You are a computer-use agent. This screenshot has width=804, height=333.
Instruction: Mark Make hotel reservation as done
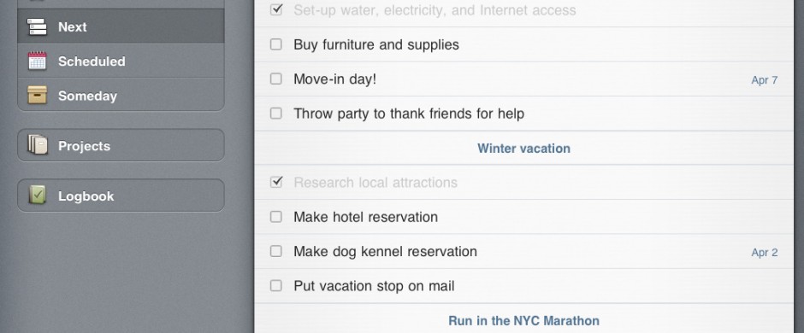pos(276,217)
